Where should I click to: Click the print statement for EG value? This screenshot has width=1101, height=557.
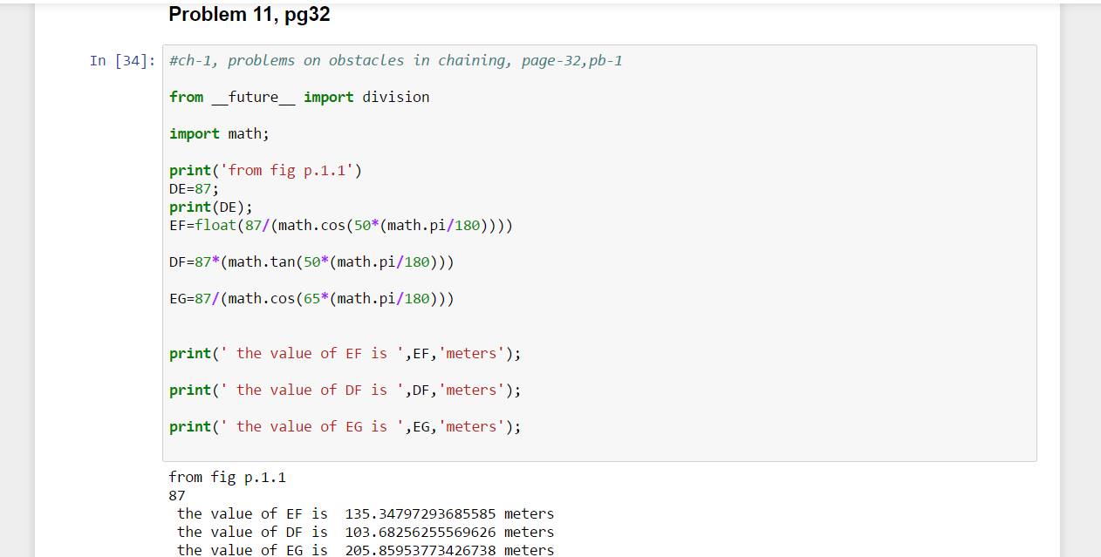pyautogui.click(x=345, y=427)
